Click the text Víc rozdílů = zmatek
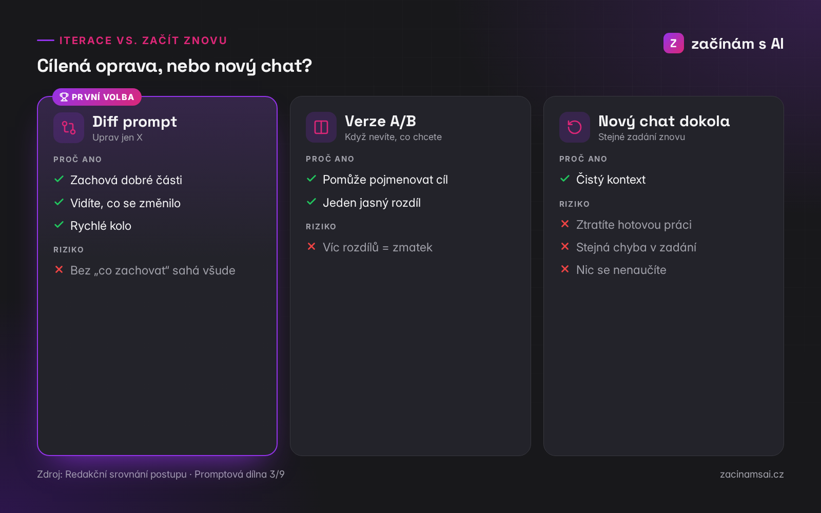The width and height of the screenshot is (821, 513). [x=378, y=247]
